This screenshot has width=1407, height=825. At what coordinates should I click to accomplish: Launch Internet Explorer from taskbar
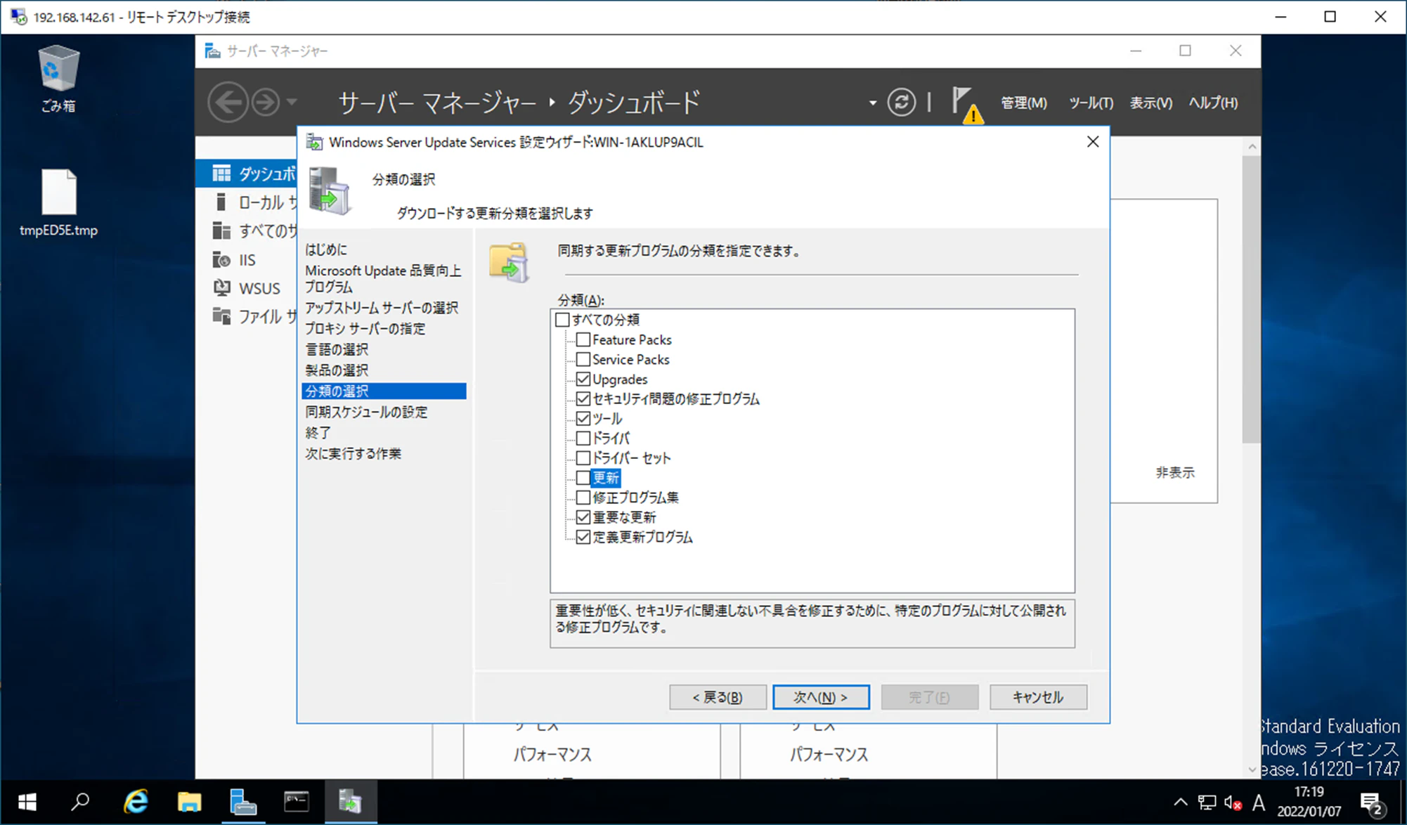tap(136, 802)
